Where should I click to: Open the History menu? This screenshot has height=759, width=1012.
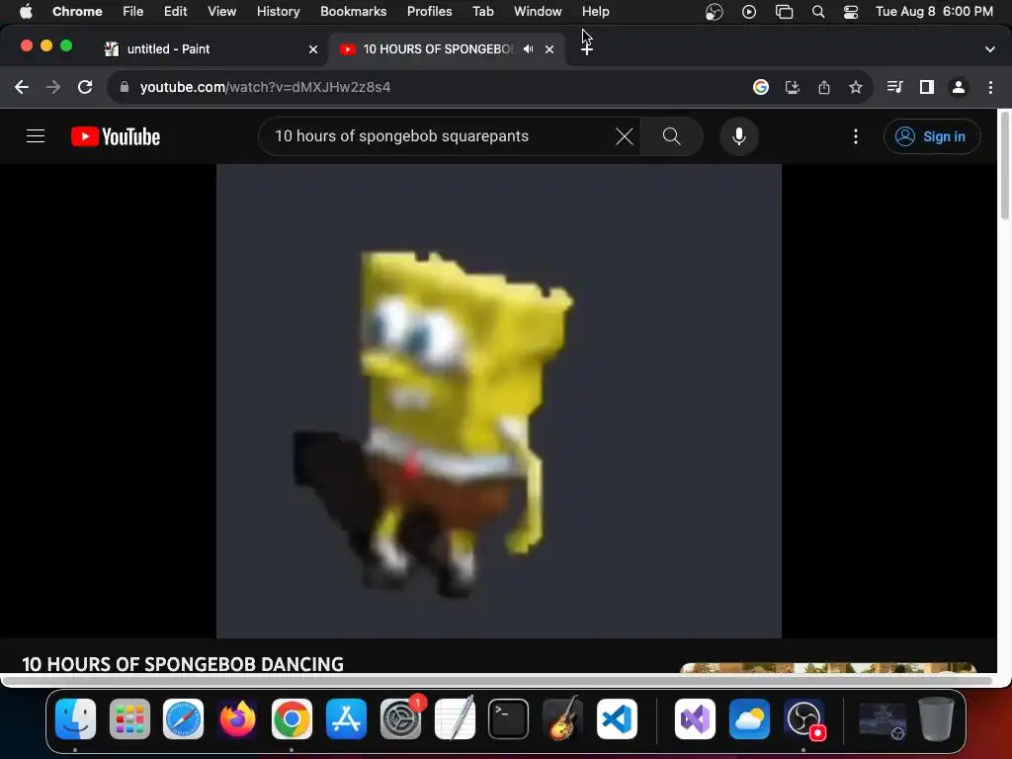click(x=278, y=12)
